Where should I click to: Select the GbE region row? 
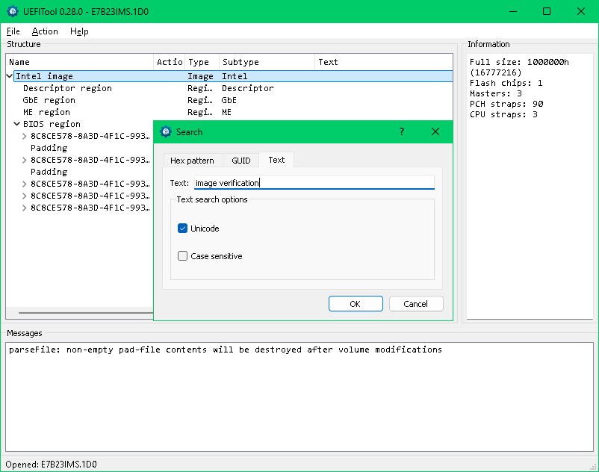coord(229,100)
